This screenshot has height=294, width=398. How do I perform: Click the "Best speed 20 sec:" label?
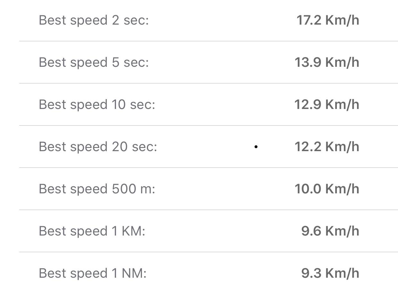pos(98,147)
